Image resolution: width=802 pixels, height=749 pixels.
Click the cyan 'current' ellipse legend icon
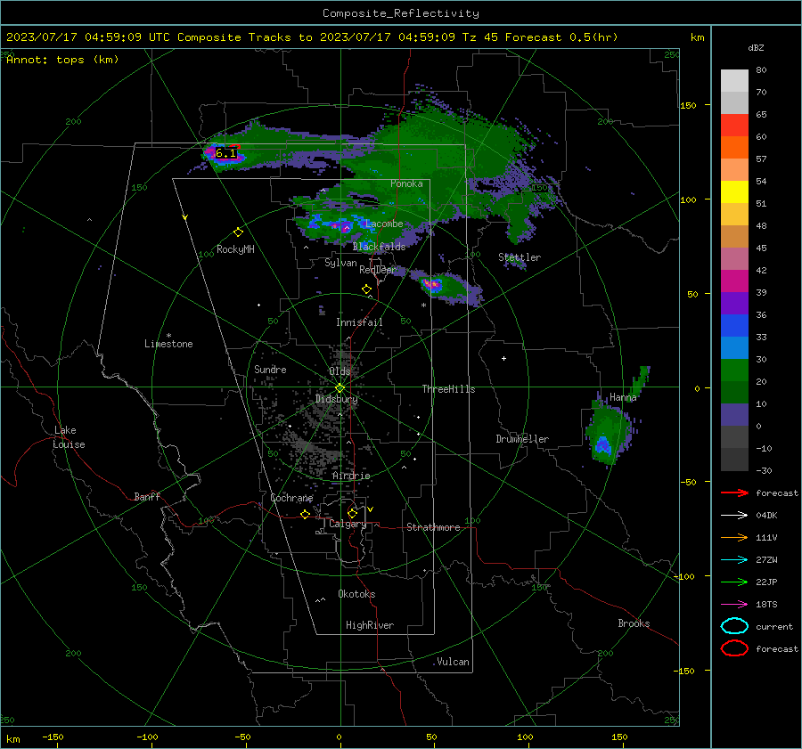(x=734, y=626)
